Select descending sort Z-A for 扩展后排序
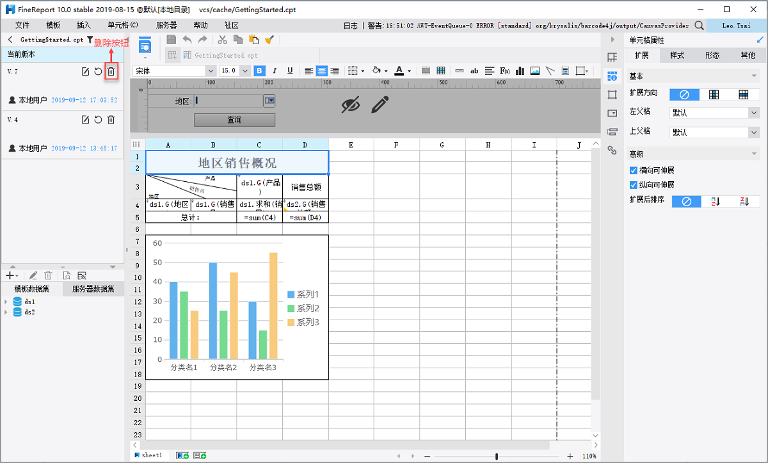 point(744,201)
